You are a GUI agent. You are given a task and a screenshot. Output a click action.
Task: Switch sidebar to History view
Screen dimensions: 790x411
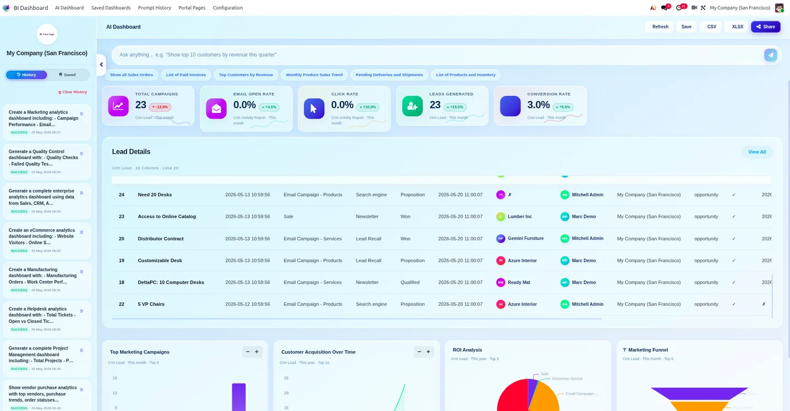(x=26, y=75)
